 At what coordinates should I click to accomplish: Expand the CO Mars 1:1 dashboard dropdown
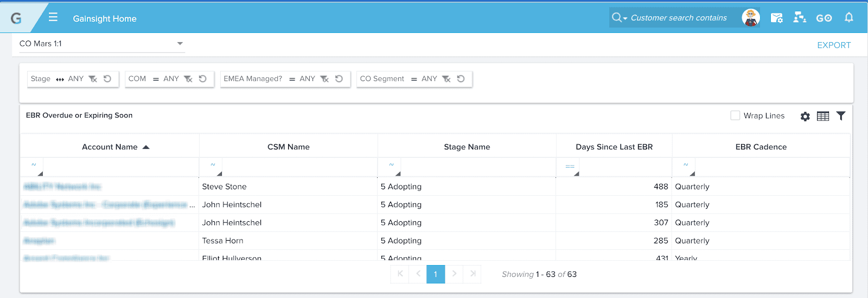(x=180, y=44)
